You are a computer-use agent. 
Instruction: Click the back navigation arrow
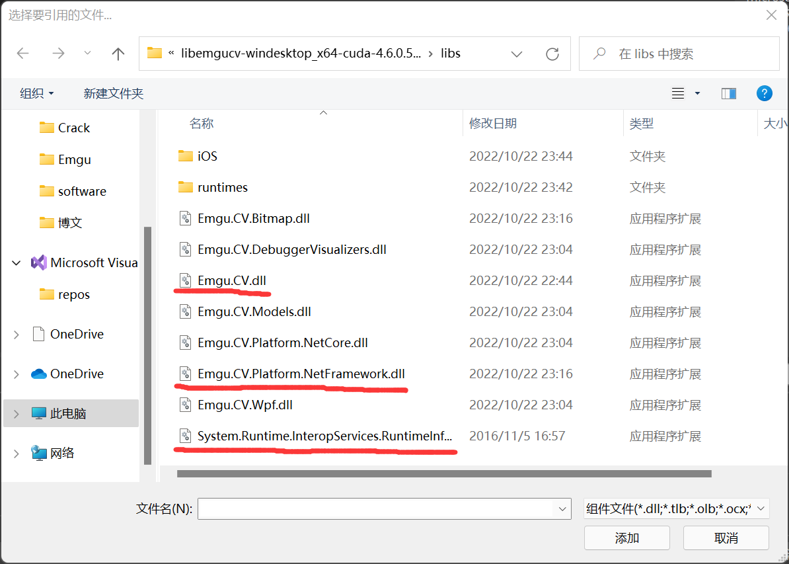point(22,53)
